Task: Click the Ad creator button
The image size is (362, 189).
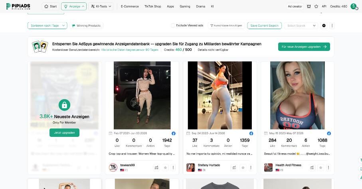Action: 295,6
